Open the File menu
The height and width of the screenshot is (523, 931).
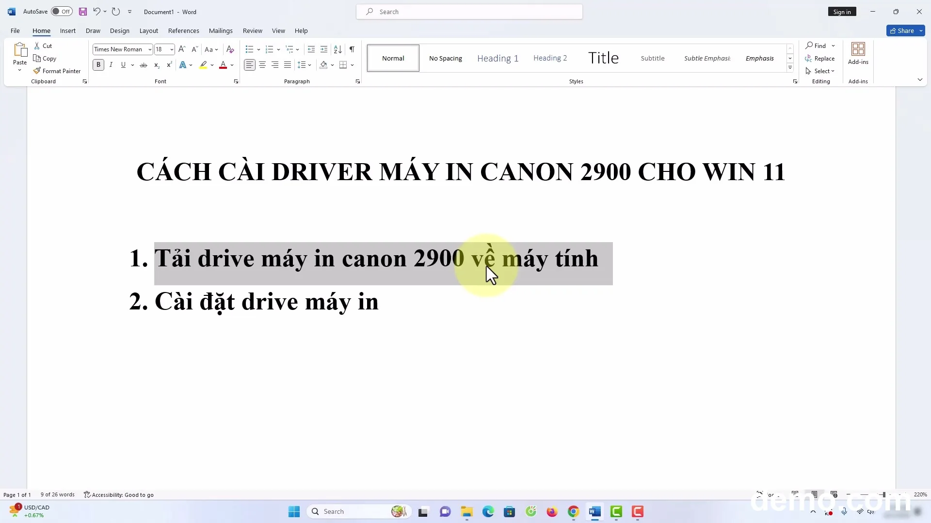pyautogui.click(x=15, y=31)
